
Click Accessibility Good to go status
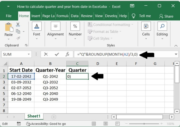(x=46, y=124)
